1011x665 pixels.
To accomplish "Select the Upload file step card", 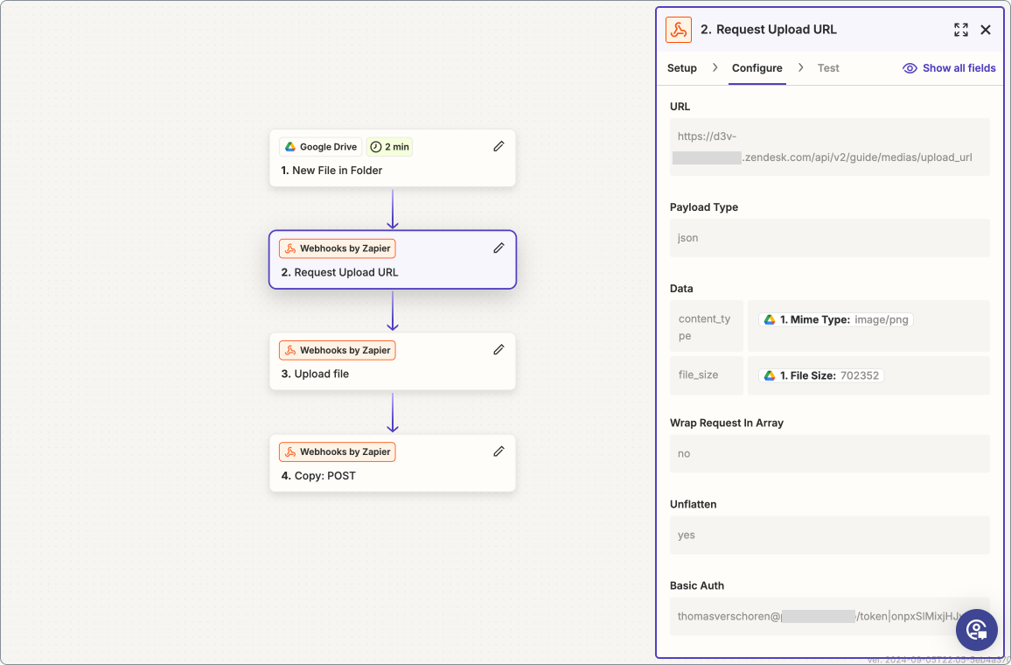I will pos(392,373).
